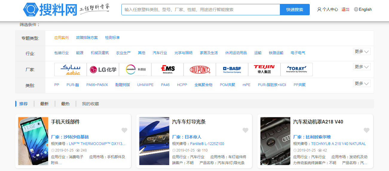
Task: Favorite the 手机天线部件 card with heart
Action: tap(124, 130)
